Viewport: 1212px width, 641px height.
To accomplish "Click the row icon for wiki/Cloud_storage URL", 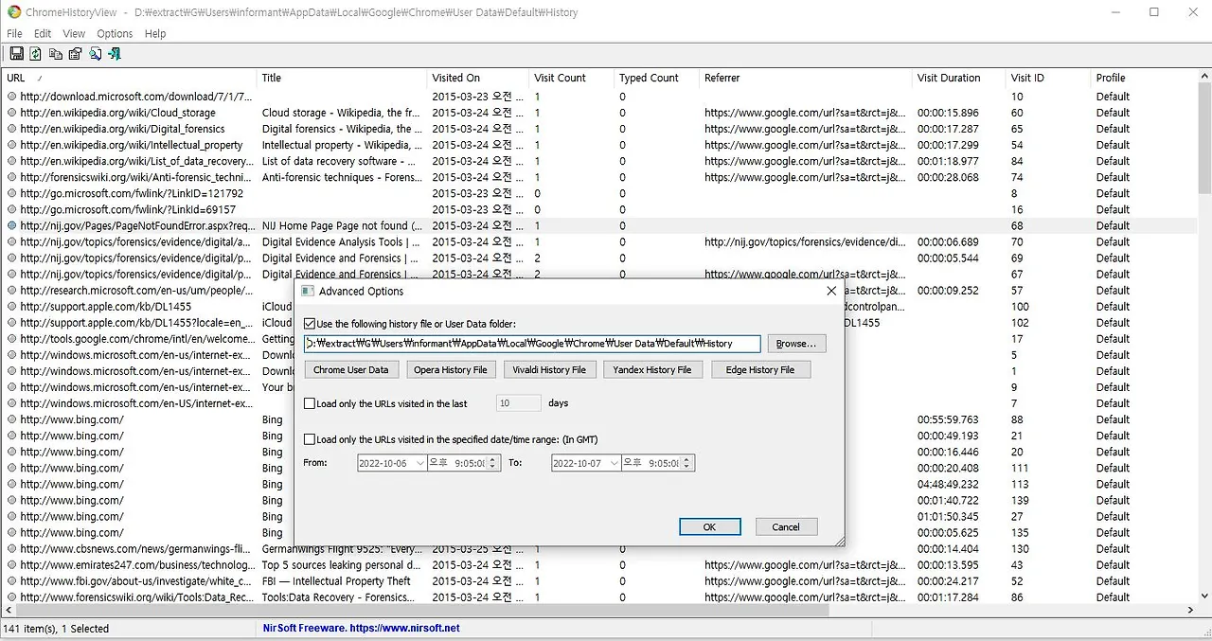I will pos(12,113).
